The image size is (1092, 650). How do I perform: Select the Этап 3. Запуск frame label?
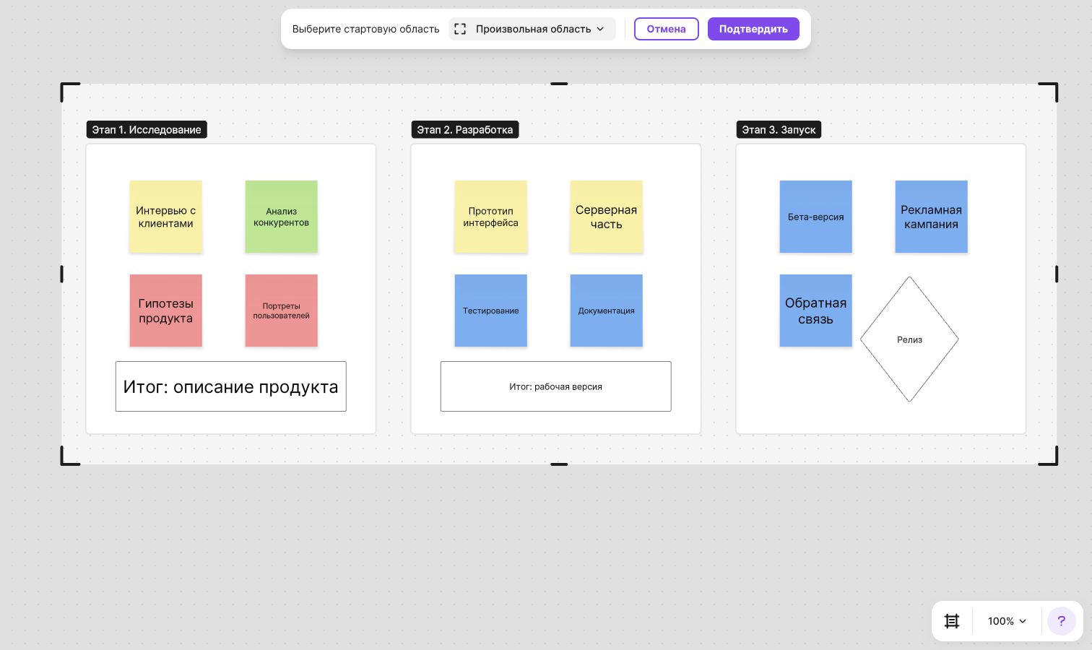coord(779,129)
